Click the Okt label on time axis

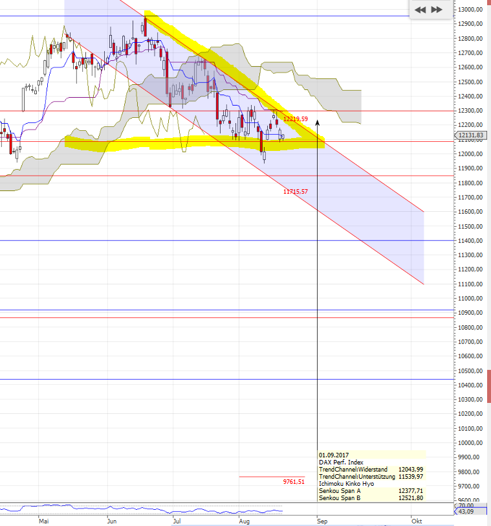coord(417,520)
